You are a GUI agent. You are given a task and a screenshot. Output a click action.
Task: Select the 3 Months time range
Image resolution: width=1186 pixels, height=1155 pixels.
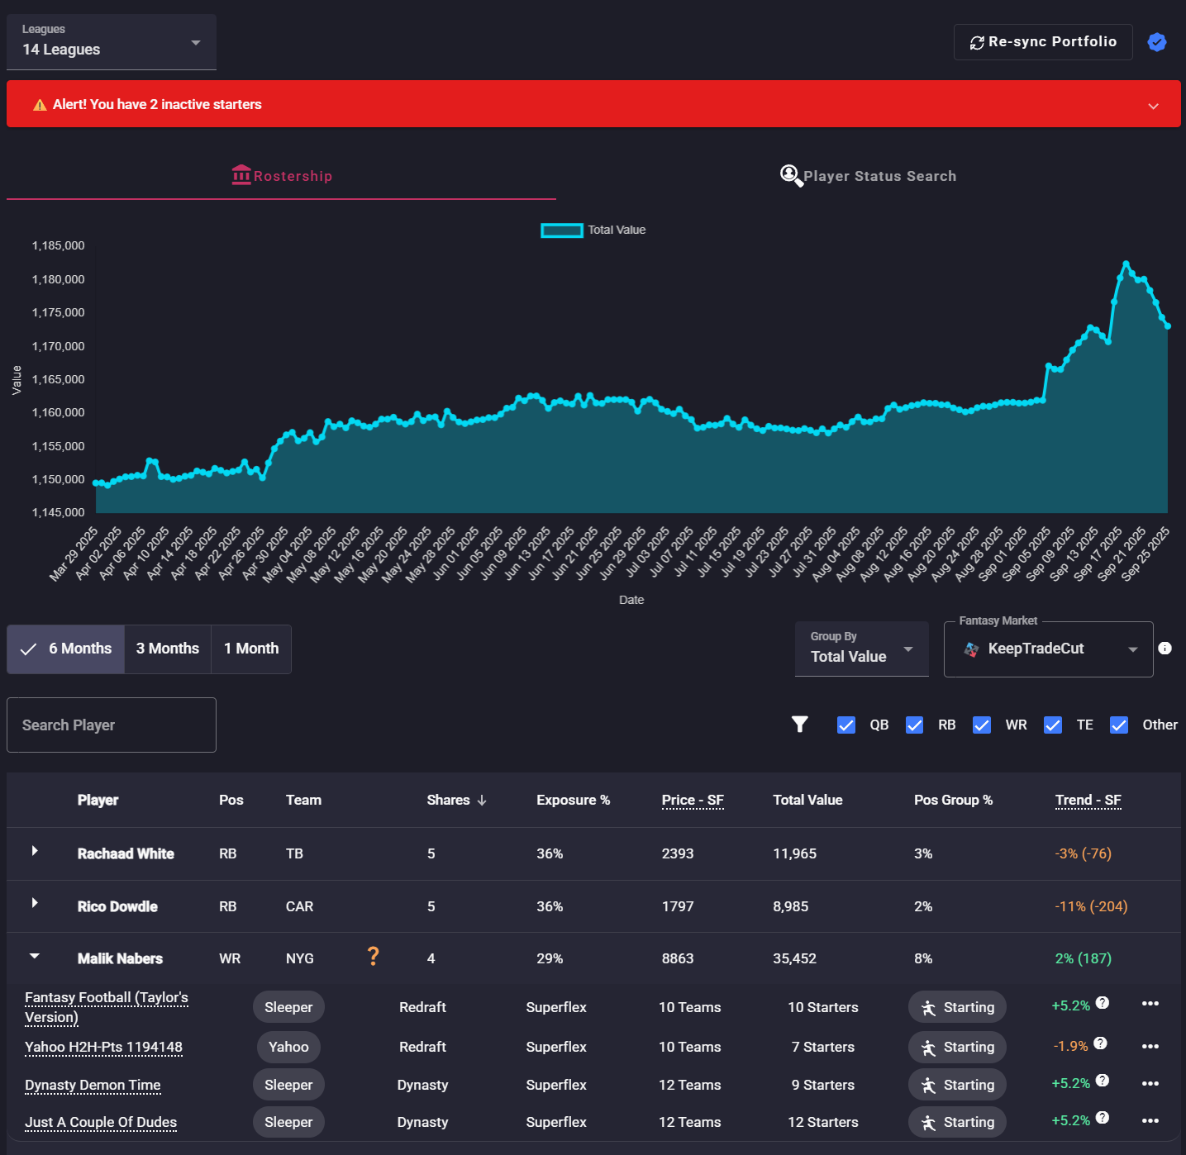click(x=168, y=649)
